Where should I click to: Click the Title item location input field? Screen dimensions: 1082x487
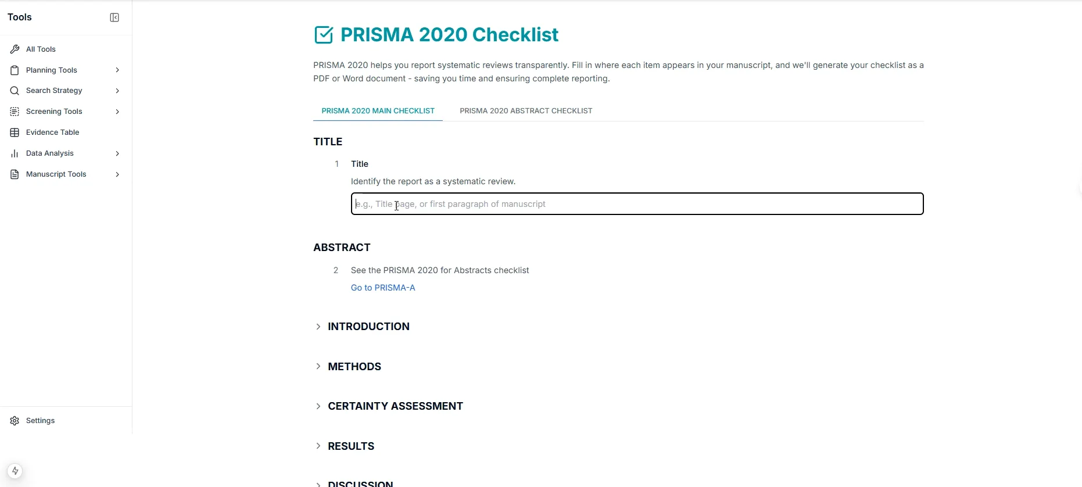(637, 204)
